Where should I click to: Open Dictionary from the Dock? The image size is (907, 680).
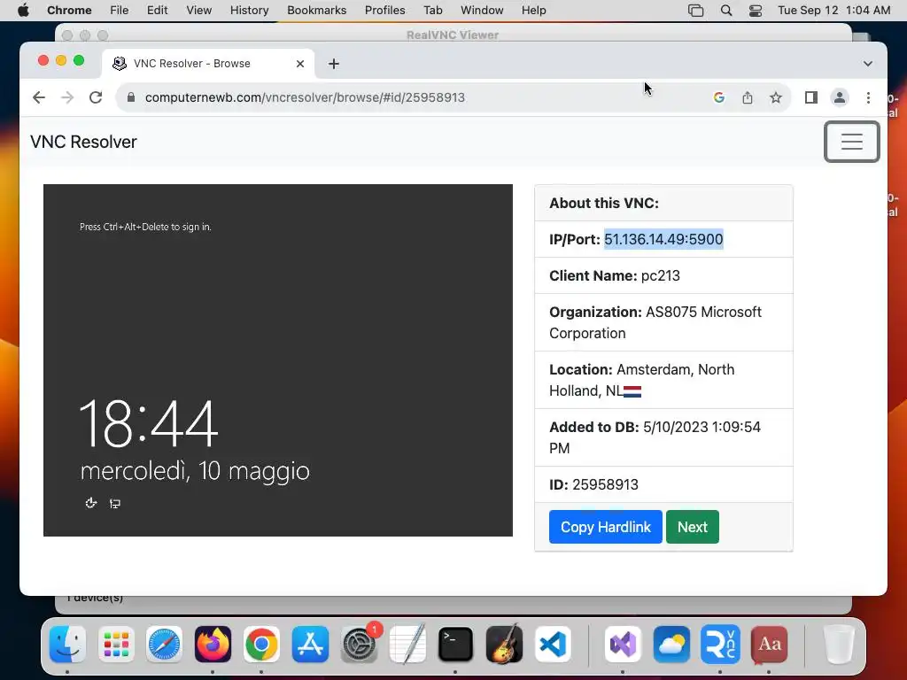pos(769,645)
